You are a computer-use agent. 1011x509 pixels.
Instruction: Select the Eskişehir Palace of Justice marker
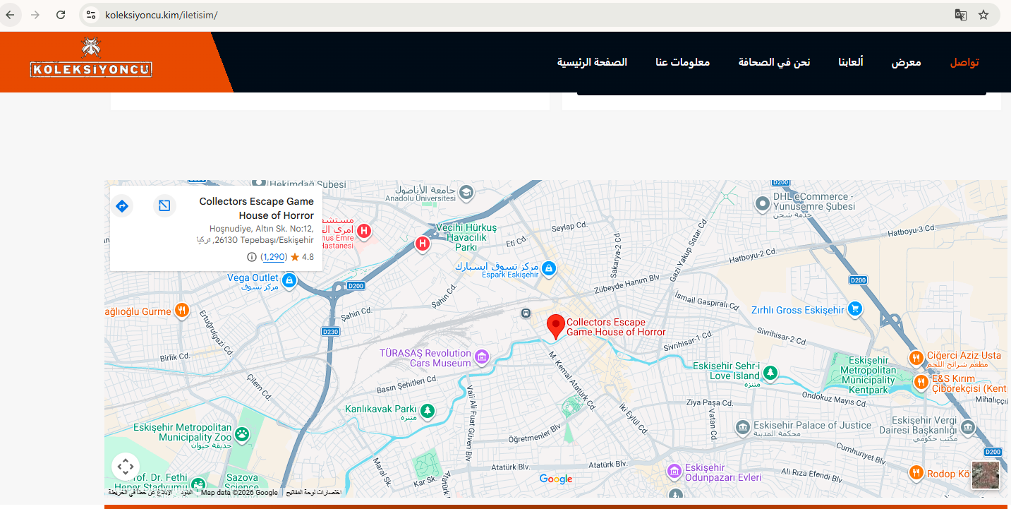pos(742,427)
